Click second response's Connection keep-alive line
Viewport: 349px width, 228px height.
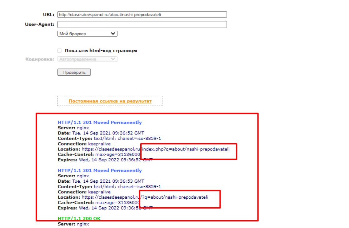coord(84,192)
